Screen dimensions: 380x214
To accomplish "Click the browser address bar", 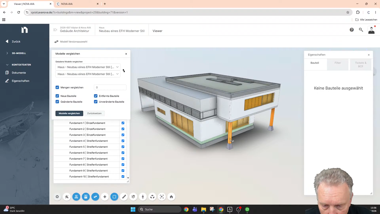I will click(187, 12).
